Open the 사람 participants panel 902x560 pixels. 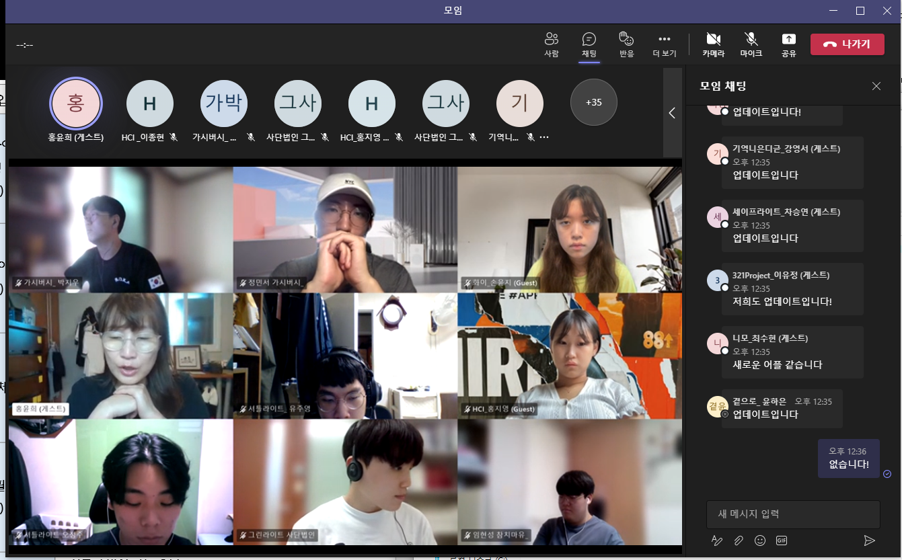click(x=551, y=44)
